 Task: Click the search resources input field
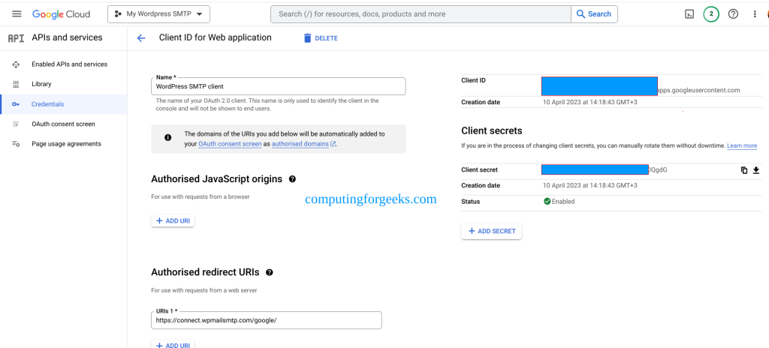[421, 14]
